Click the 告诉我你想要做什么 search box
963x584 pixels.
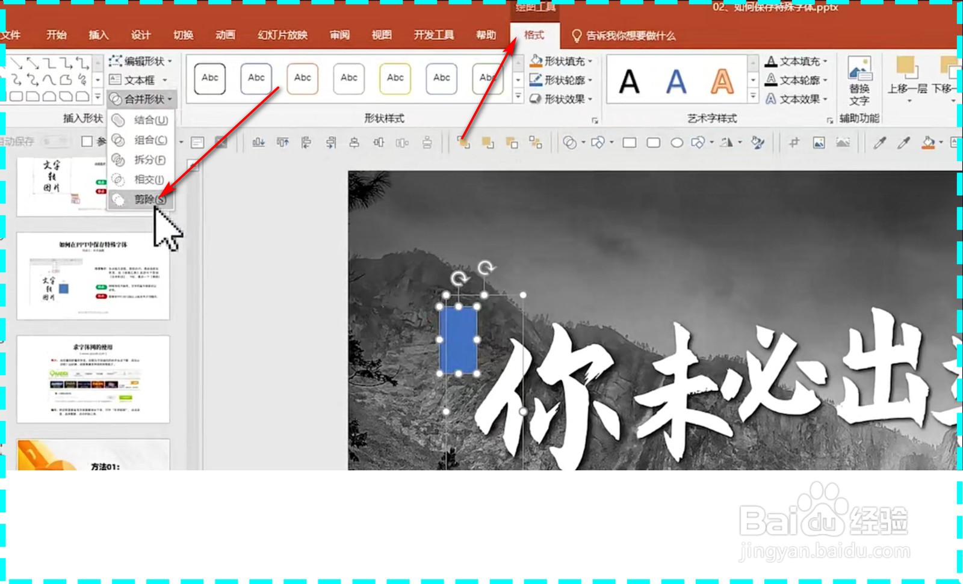[624, 35]
